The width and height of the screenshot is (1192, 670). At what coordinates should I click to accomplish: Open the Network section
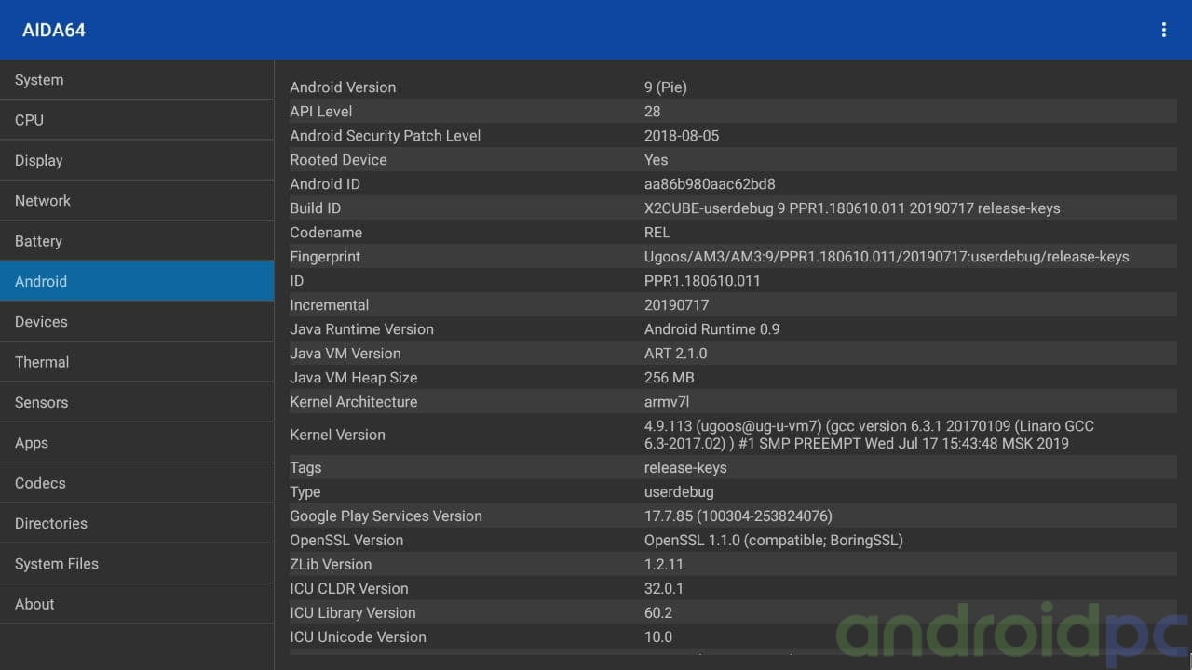pos(137,201)
